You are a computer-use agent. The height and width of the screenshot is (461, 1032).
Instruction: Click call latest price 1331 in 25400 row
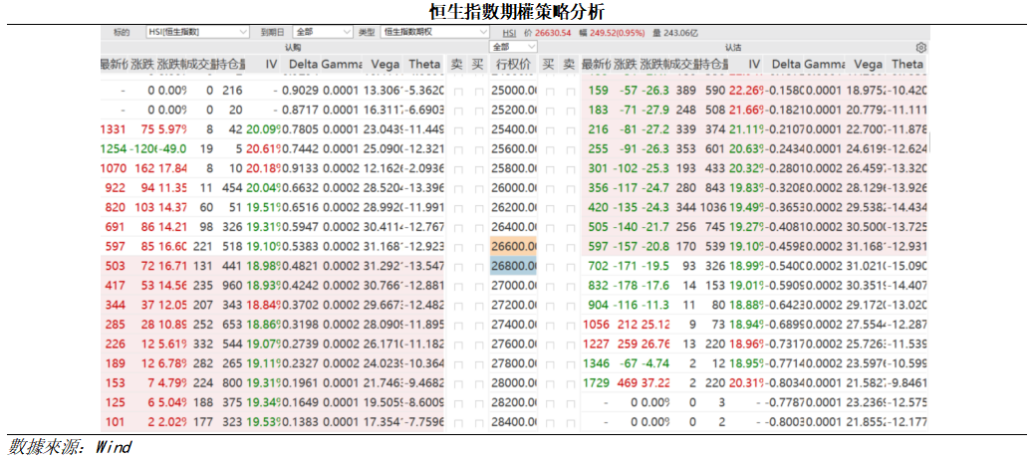click(x=114, y=130)
